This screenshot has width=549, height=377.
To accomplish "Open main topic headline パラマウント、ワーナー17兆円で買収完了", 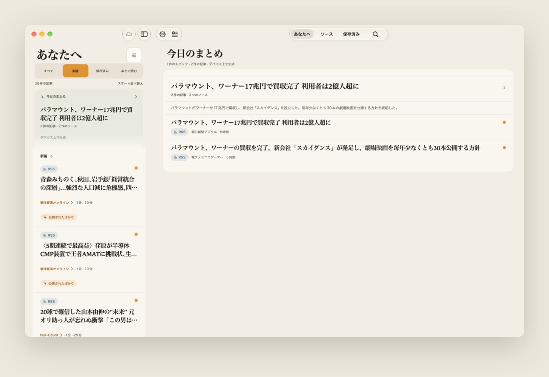I will [265, 86].
